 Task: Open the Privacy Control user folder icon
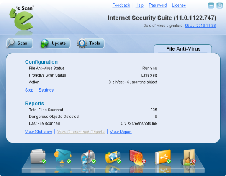(188, 157)
